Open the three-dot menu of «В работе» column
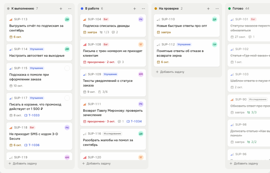Screen dimensions: 270x173 click(143, 9)
